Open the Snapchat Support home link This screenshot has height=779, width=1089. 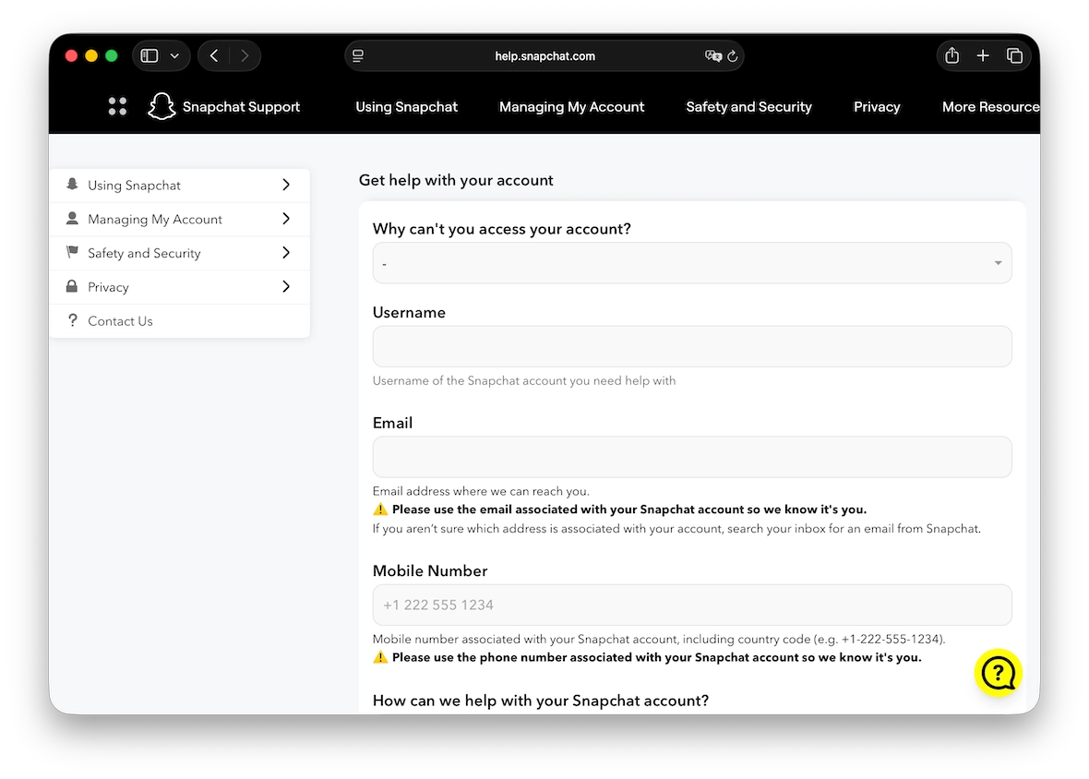click(241, 107)
